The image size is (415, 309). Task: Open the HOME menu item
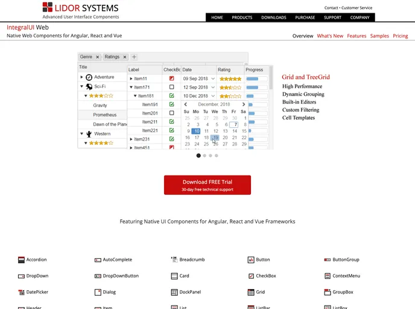[x=217, y=18]
